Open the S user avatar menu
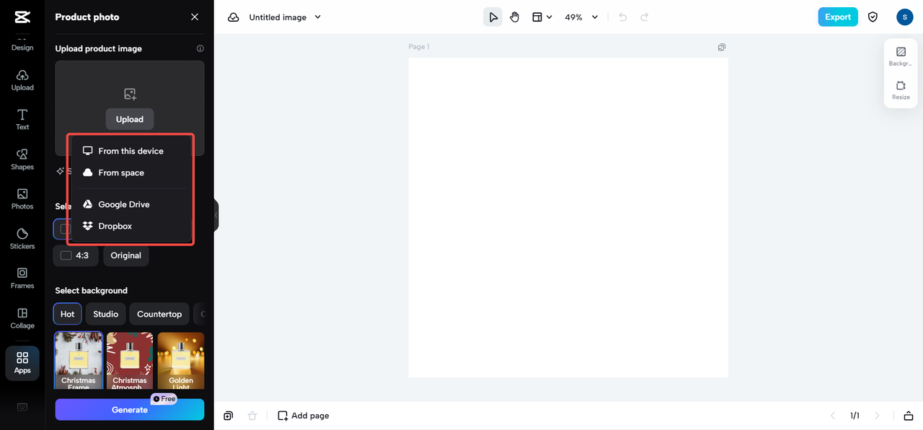 (905, 17)
